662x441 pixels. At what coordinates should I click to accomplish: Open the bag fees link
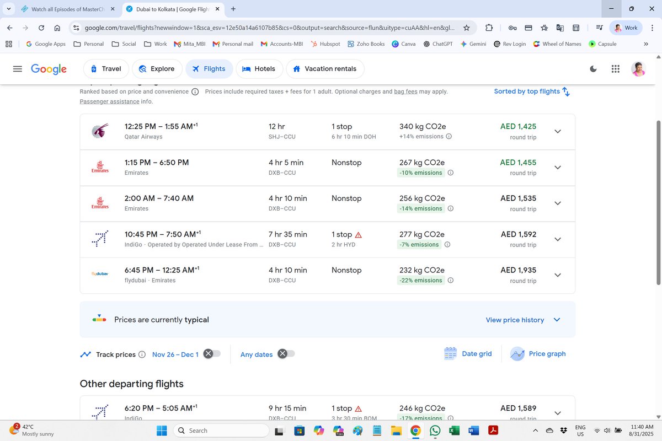pyautogui.click(x=405, y=92)
